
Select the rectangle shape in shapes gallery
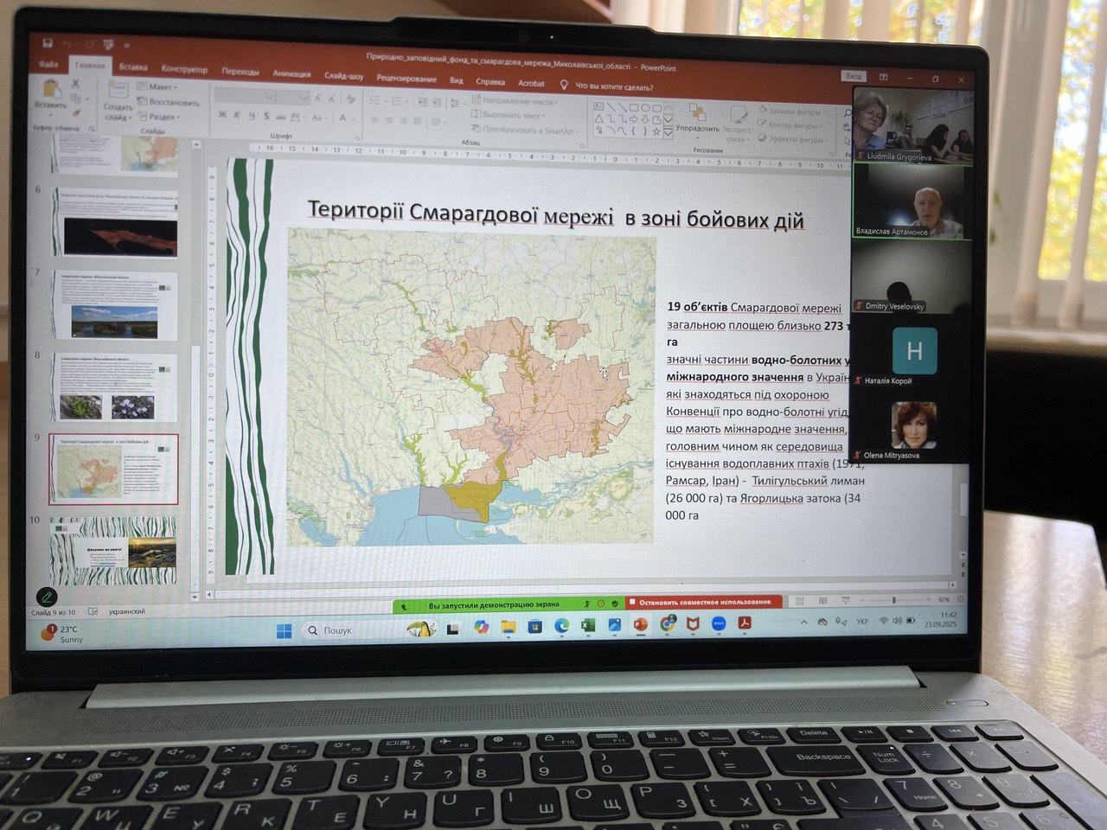pyautogui.click(x=634, y=107)
